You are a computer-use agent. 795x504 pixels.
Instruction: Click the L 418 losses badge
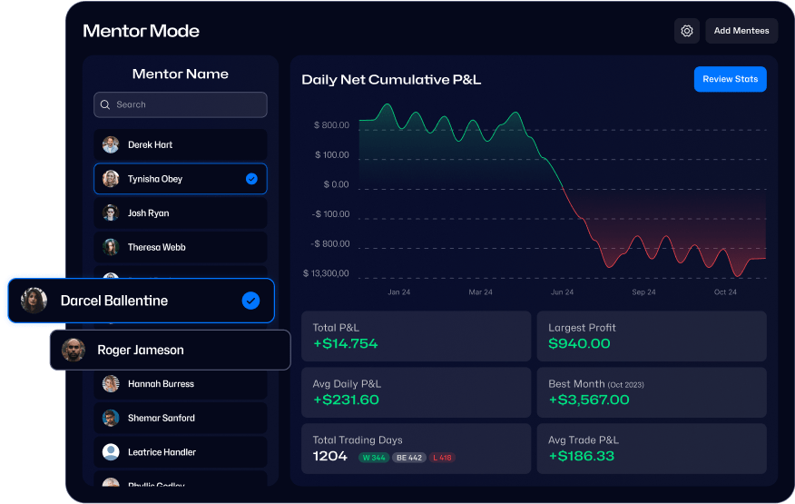442,458
